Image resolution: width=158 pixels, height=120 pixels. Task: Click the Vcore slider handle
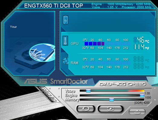click(x=88, y=91)
